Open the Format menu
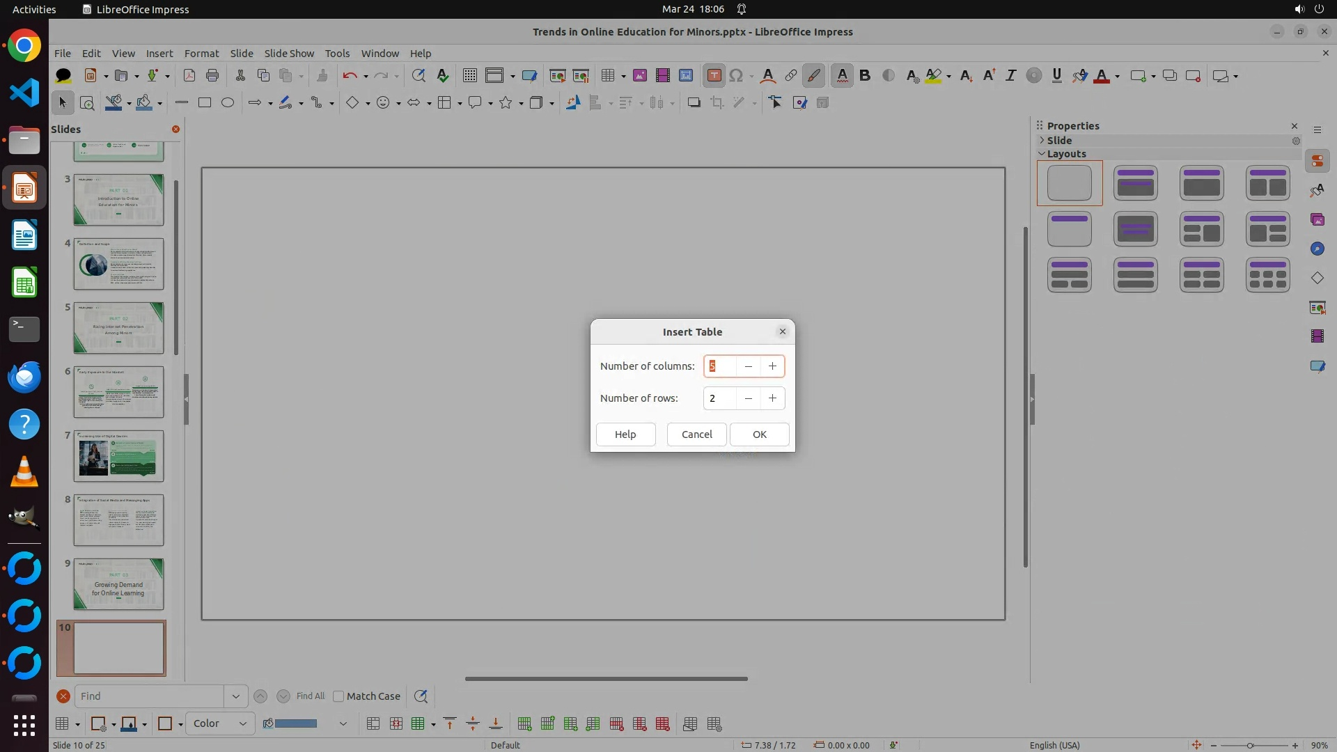Screen dimensions: 1337x752 [201, 53]
